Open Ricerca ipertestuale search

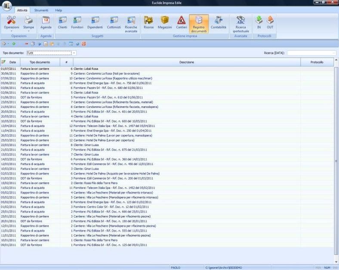241,22
